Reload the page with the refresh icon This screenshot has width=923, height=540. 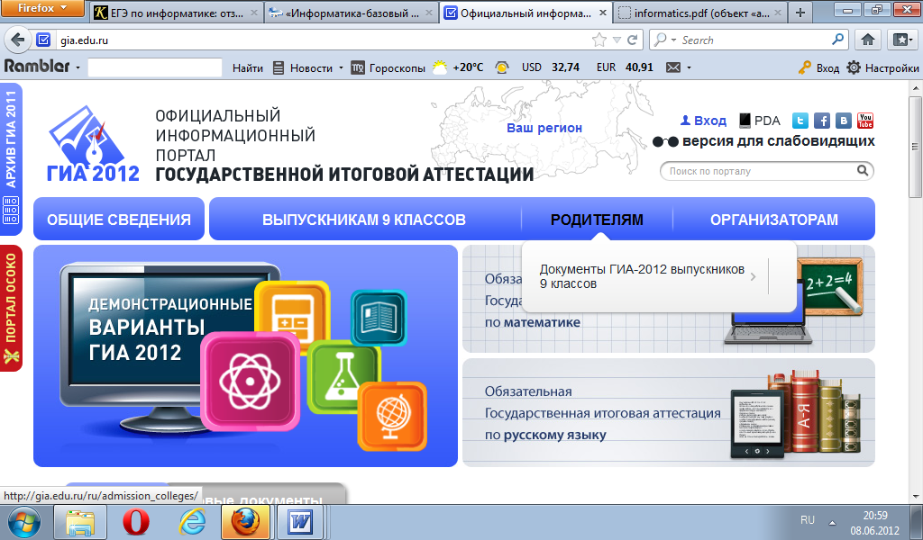click(632, 40)
